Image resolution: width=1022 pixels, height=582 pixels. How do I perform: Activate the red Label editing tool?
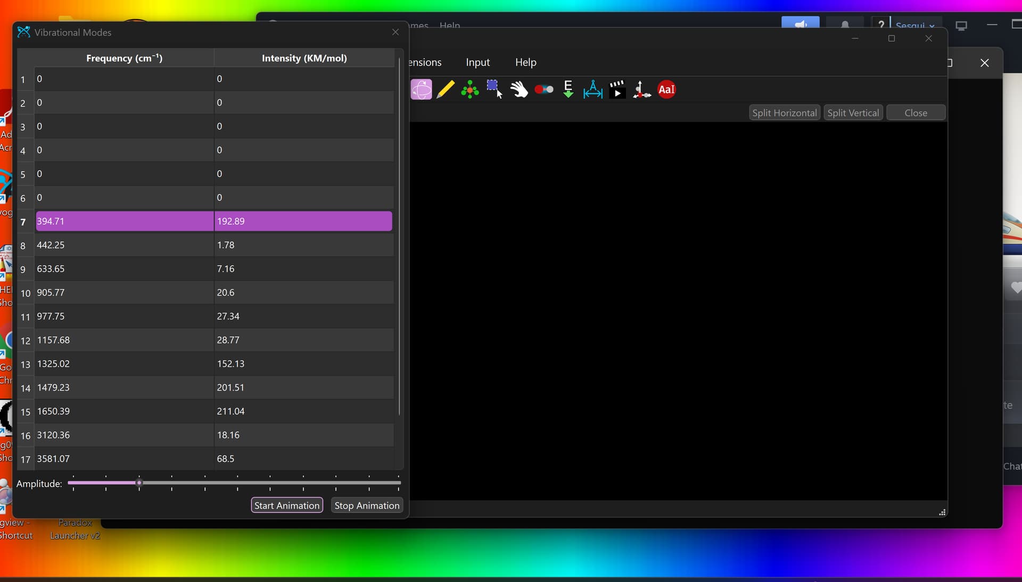tap(666, 89)
